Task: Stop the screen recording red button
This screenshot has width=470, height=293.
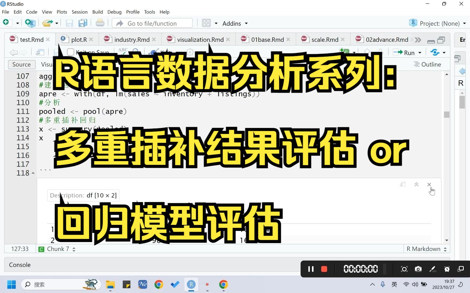Action: tap(324, 269)
